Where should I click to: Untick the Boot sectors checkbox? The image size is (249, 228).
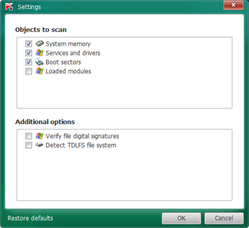[28, 62]
